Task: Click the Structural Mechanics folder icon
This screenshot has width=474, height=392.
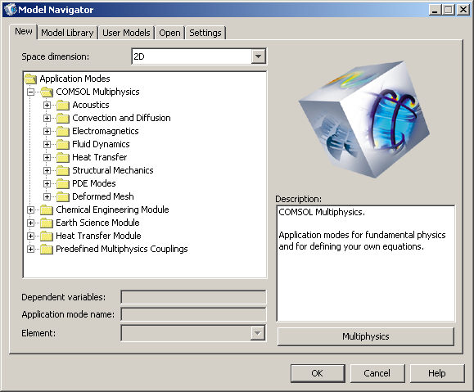Action: [x=63, y=170]
